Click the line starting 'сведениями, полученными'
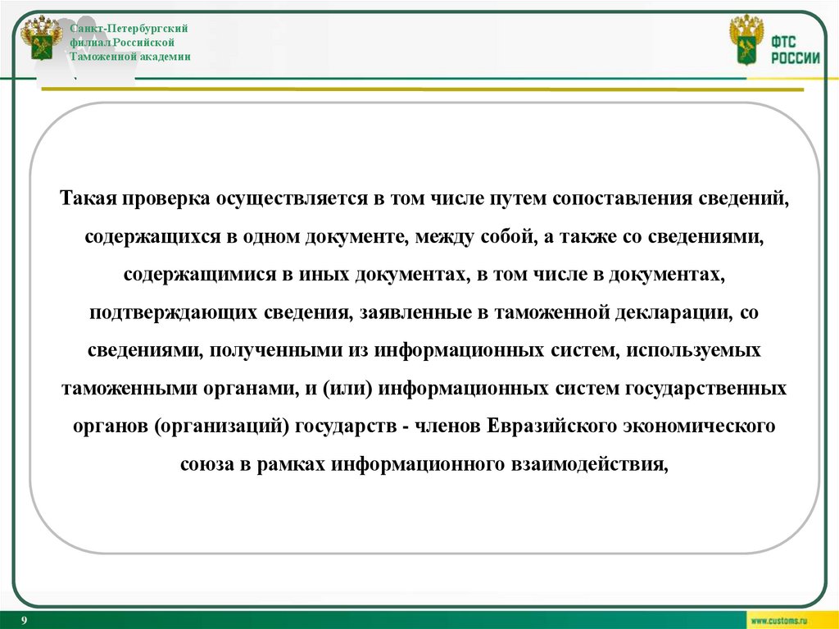Image resolution: width=839 pixels, height=629 pixels. (424, 350)
